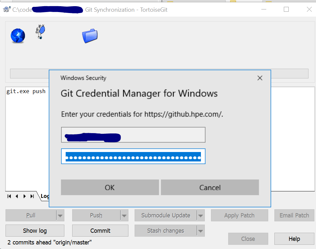The width and height of the screenshot is (316, 249).
Task: Click inside the password field
Action: coord(133,156)
